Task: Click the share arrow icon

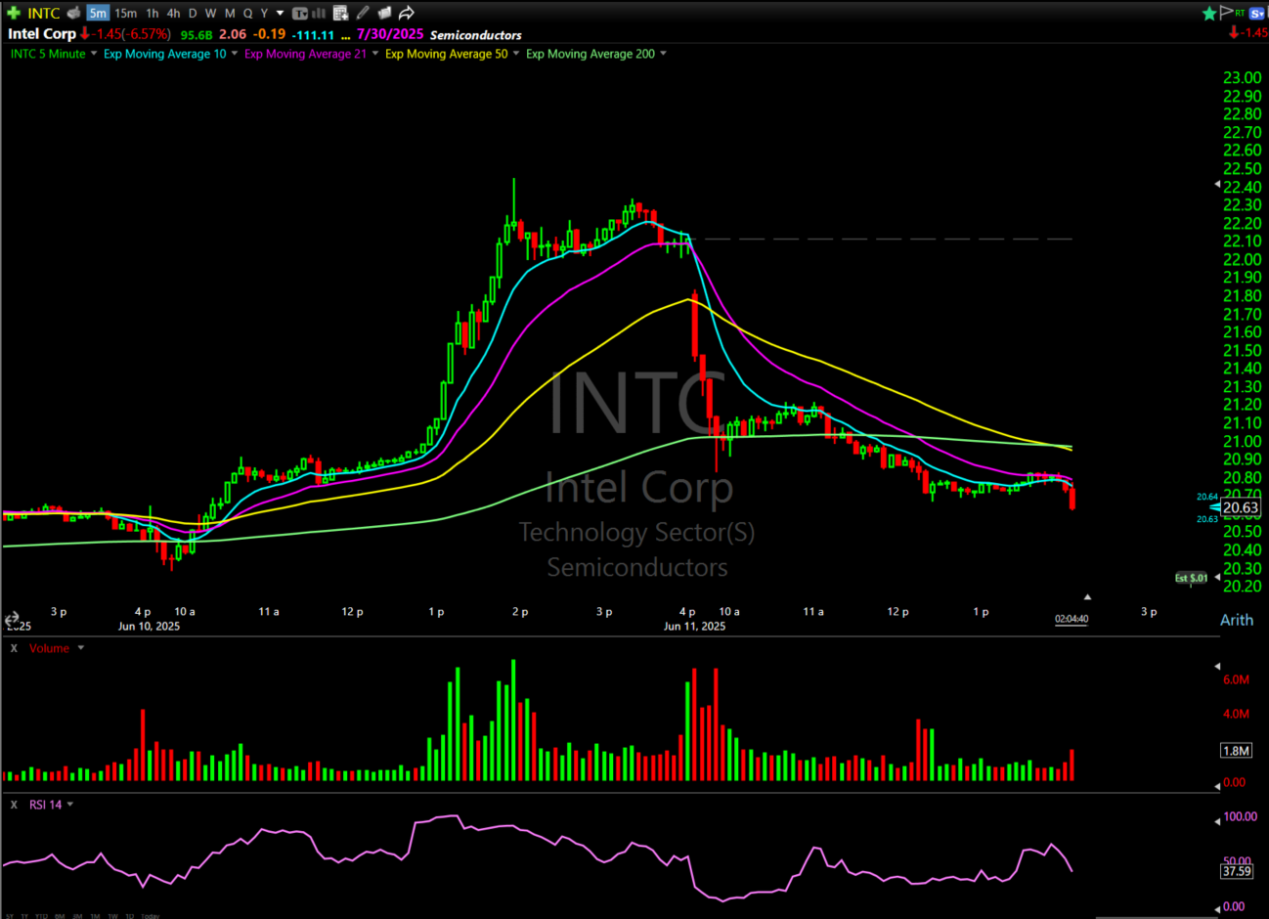Action: (406, 13)
